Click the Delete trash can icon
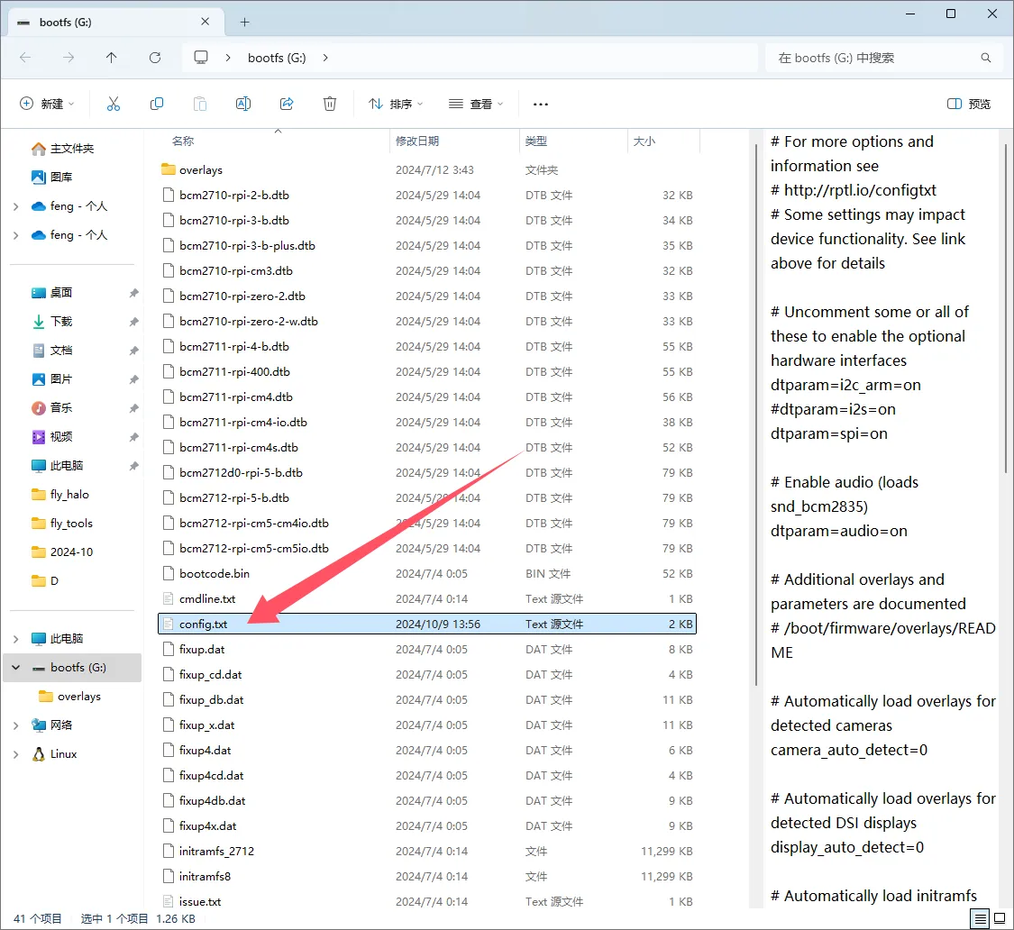The width and height of the screenshot is (1014, 930). pyautogui.click(x=330, y=104)
